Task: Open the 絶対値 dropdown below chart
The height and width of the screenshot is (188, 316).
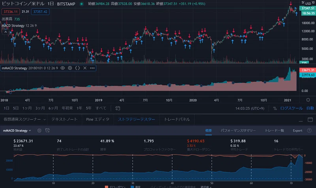Action: coord(206,187)
